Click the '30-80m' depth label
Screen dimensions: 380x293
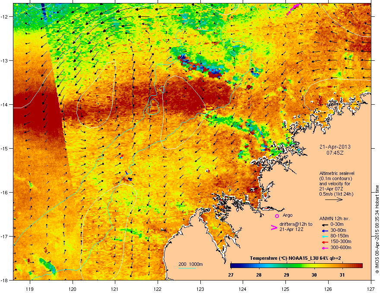coord(338,230)
